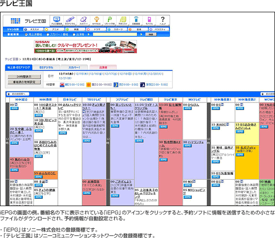Click the 番組表の地域設定 button
Viewport: 275px width, 238px height.
24,82
